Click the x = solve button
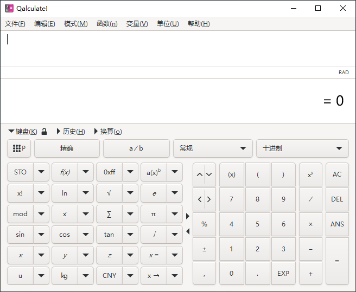Screen dimensions: 356x292 [x=154, y=256]
